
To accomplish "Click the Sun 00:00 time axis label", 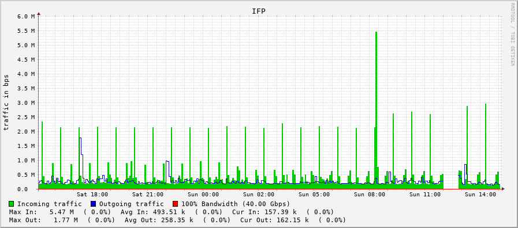I will (x=203, y=195).
